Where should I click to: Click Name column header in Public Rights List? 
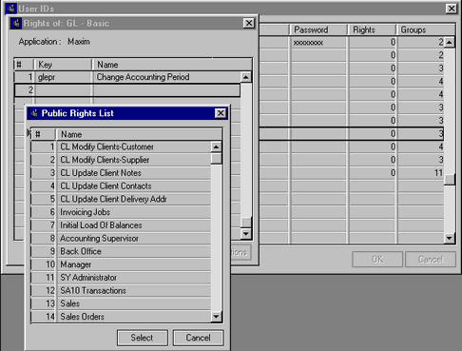pyautogui.click(x=139, y=134)
